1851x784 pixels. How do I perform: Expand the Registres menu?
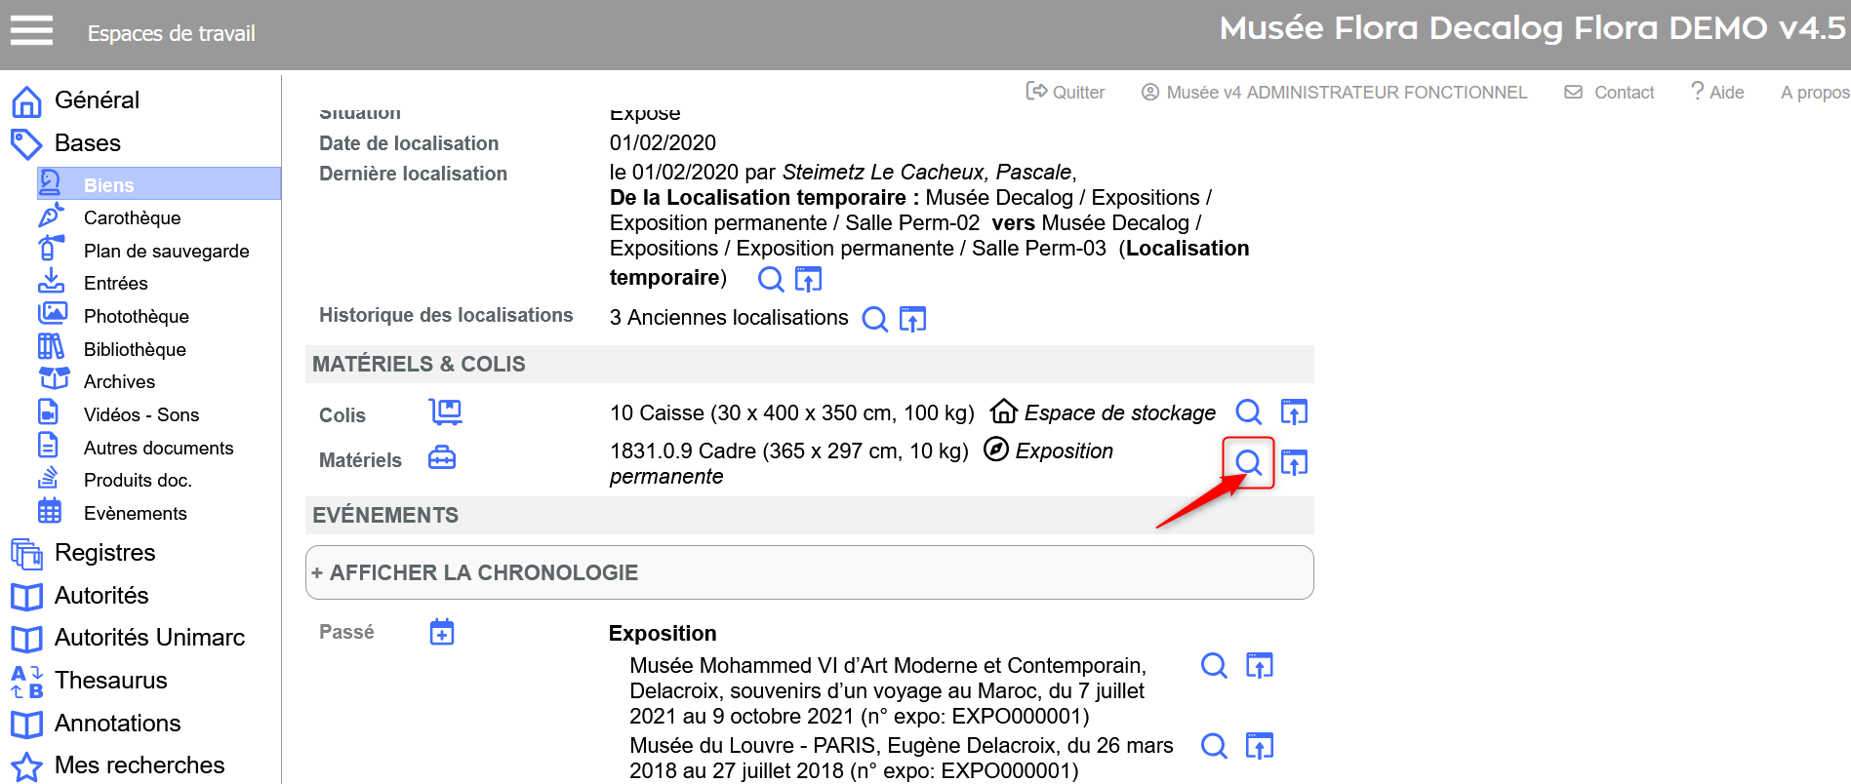[104, 553]
